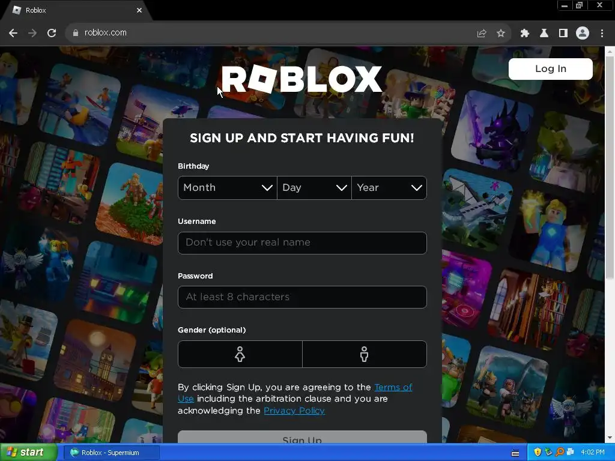Share this page using the share icon
The image size is (615, 461).
[482, 34]
